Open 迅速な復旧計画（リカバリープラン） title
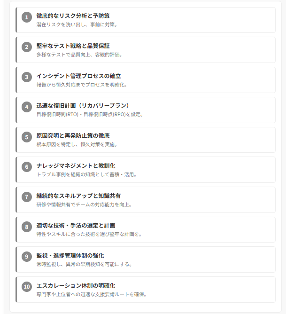This screenshot has height=314, width=286. (x=84, y=106)
